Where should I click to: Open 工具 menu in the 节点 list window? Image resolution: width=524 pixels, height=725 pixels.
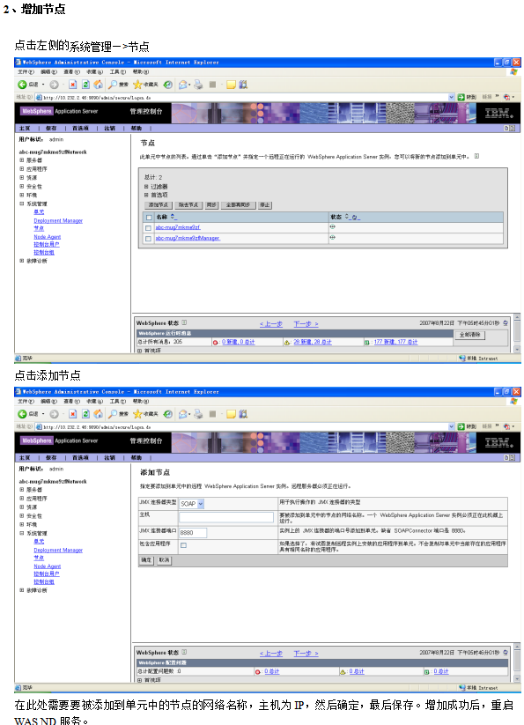pos(118,71)
